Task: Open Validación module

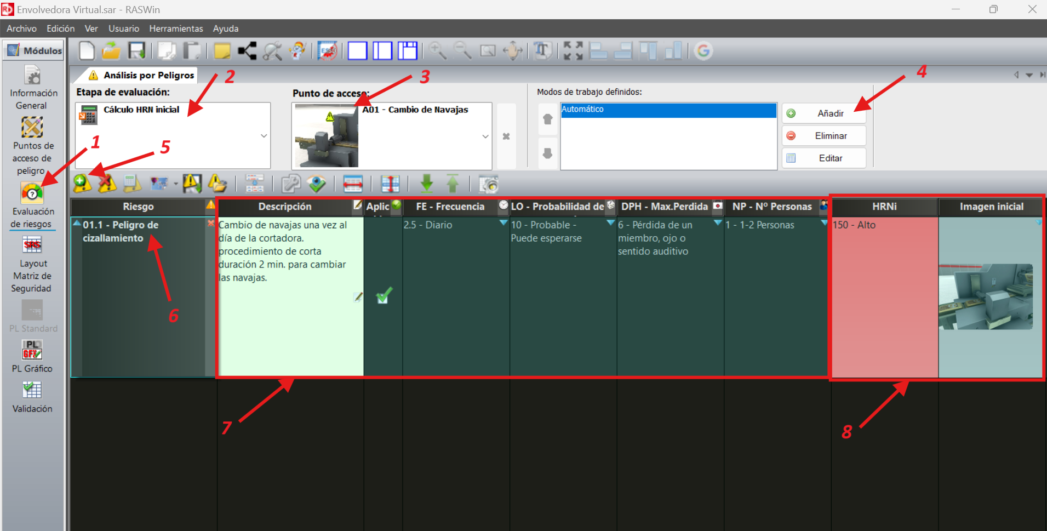Action: click(x=32, y=397)
